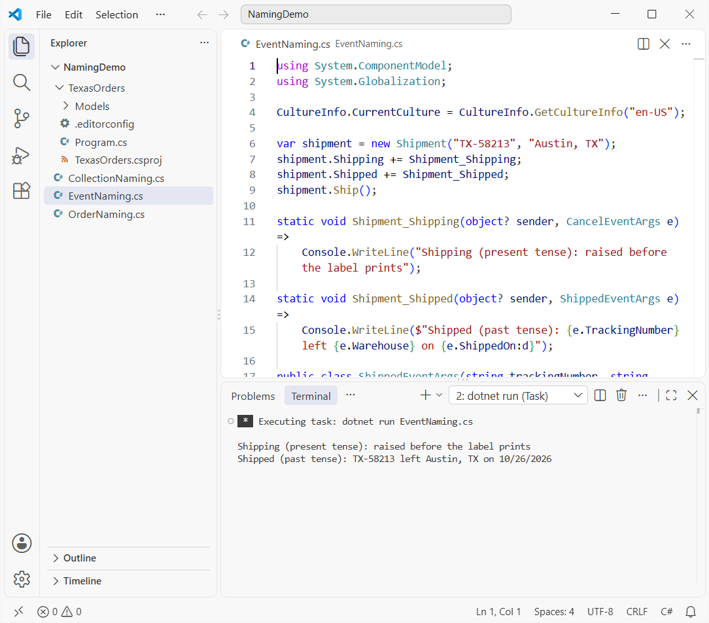Select language mode C#
This screenshot has height=623, width=709.
click(x=666, y=612)
